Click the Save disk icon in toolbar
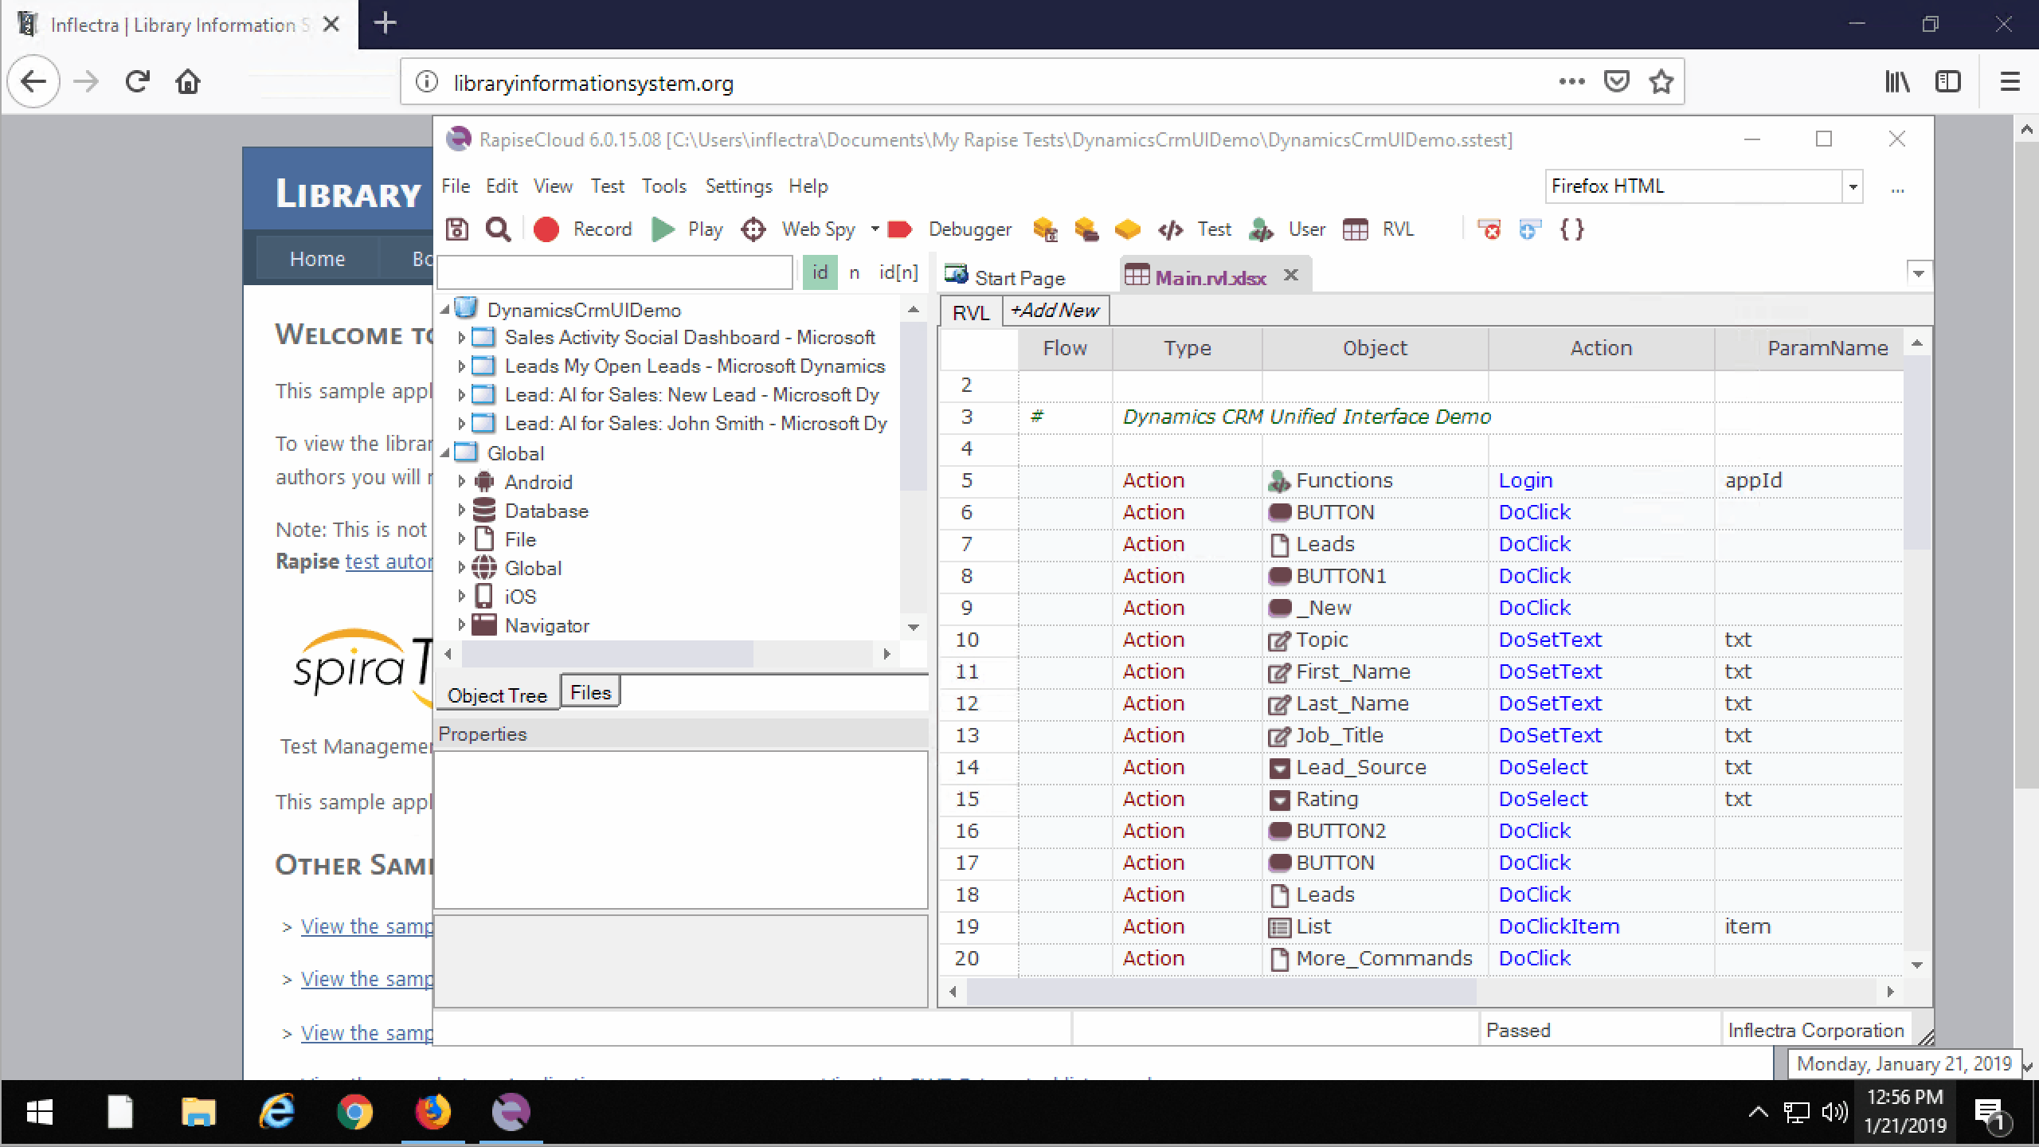The width and height of the screenshot is (2039, 1147). point(456,229)
